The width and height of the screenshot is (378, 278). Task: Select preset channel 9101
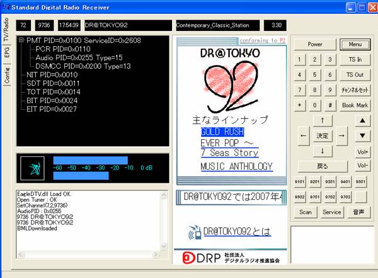[300, 182]
